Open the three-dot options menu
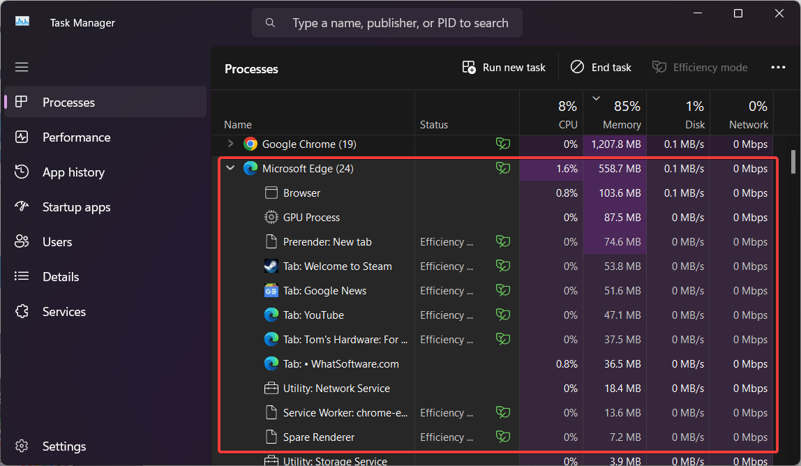801x466 pixels. pyautogui.click(x=778, y=67)
